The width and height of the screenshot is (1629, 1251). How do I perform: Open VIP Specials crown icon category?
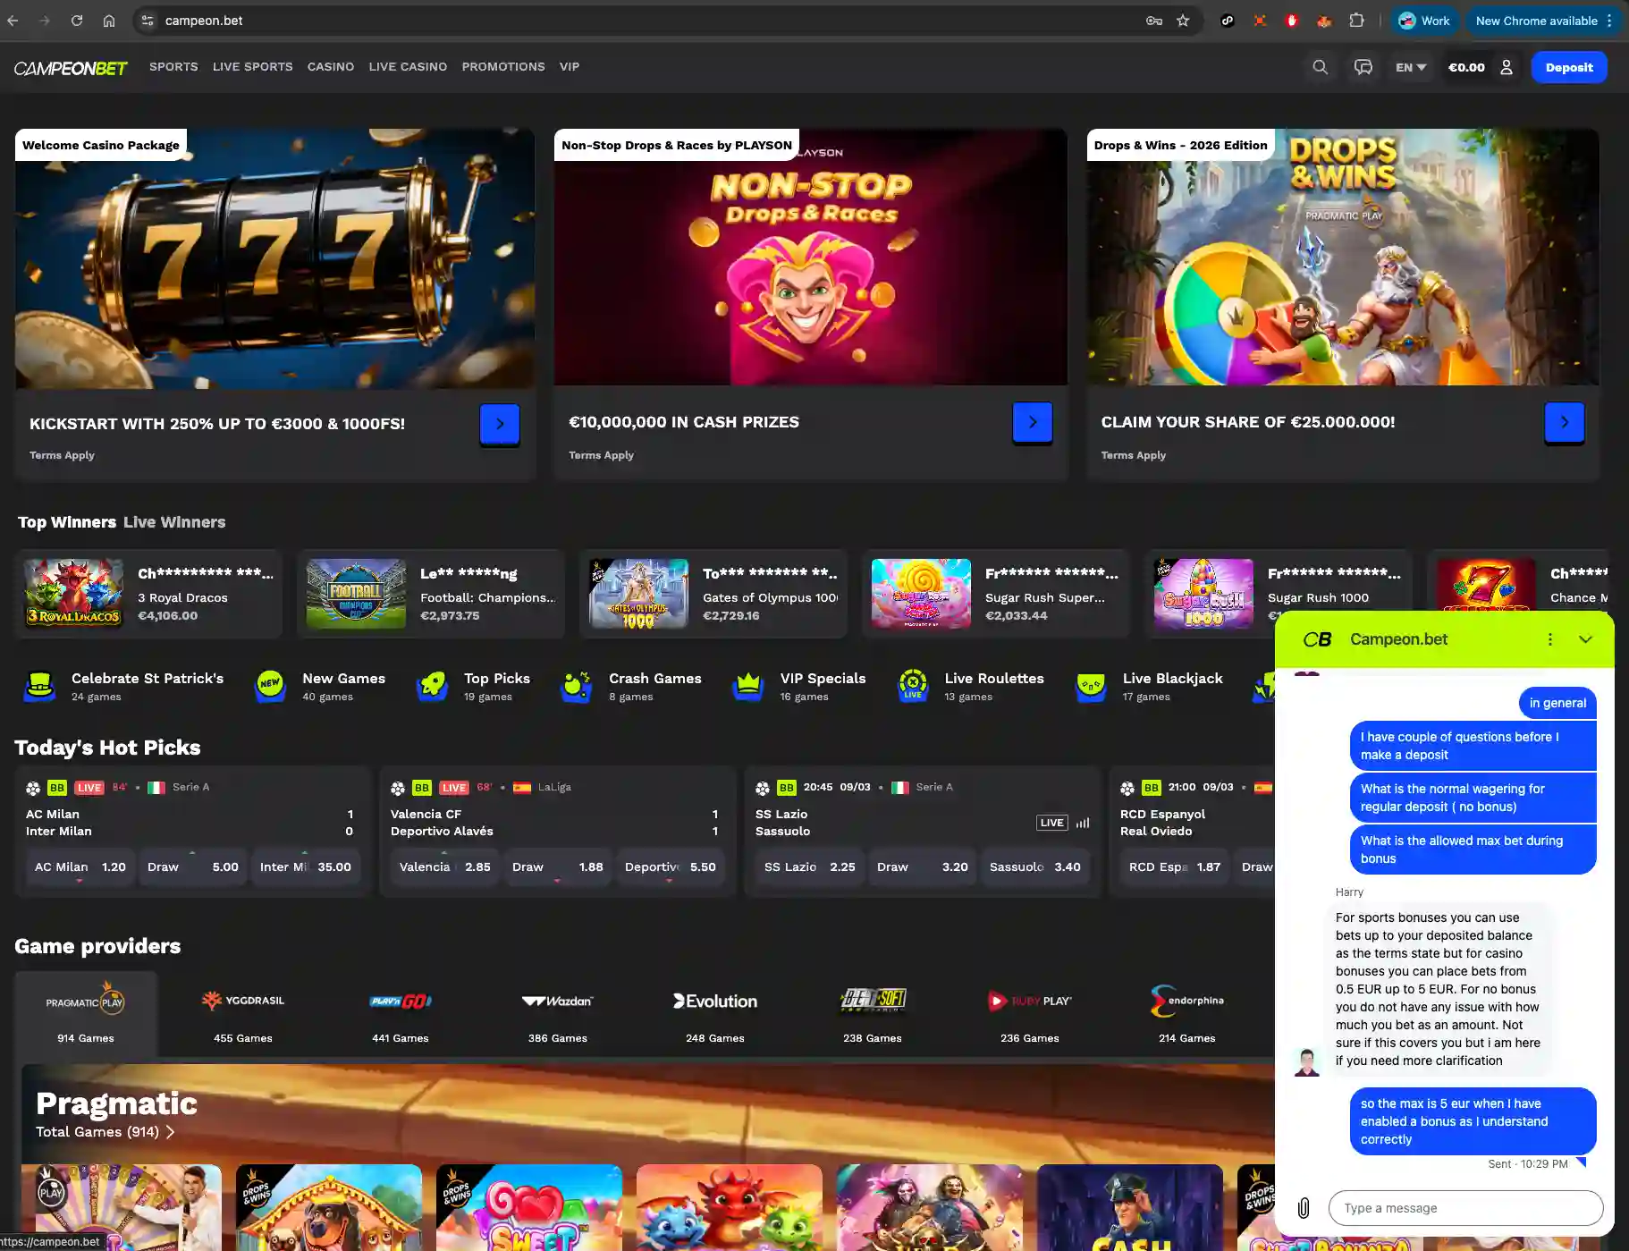tap(748, 686)
